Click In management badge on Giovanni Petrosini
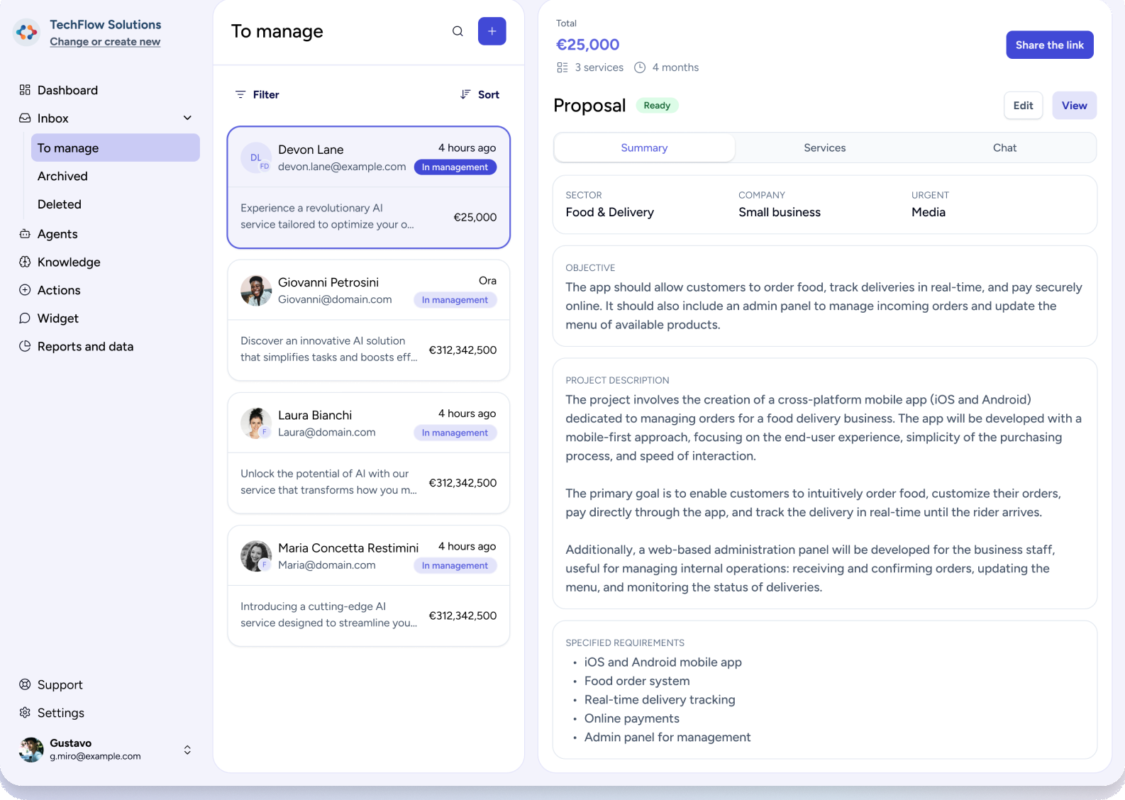The height and width of the screenshot is (800, 1125). pos(455,300)
